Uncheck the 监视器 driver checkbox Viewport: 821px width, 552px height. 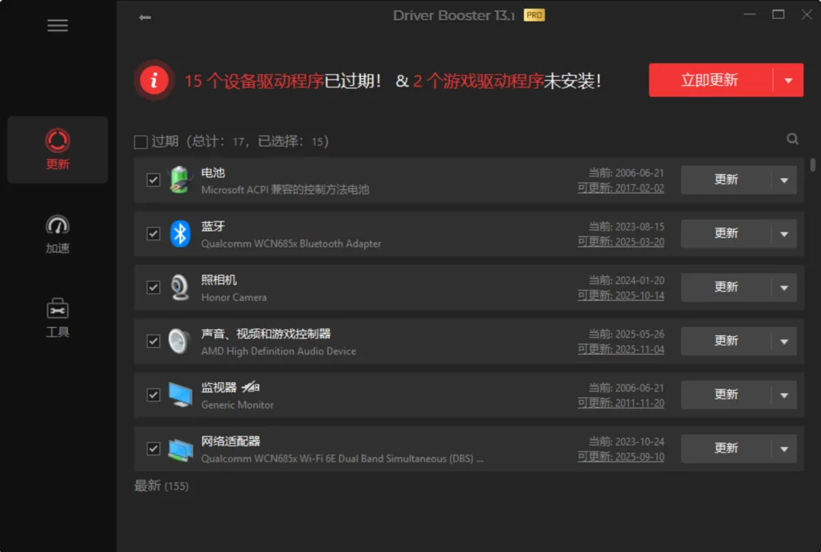(x=154, y=395)
